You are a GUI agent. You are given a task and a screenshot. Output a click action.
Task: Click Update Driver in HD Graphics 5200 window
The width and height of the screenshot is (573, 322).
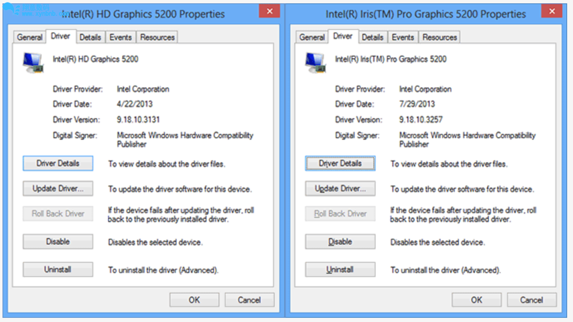click(58, 188)
